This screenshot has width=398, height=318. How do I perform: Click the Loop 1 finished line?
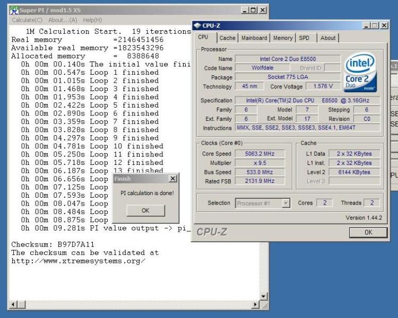point(90,73)
